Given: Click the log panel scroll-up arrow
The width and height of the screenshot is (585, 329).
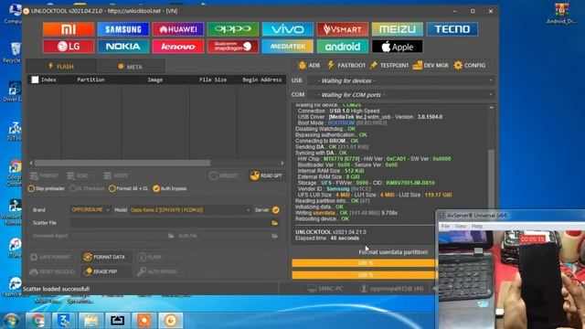Looking at the screenshot, I should tap(492, 108).
